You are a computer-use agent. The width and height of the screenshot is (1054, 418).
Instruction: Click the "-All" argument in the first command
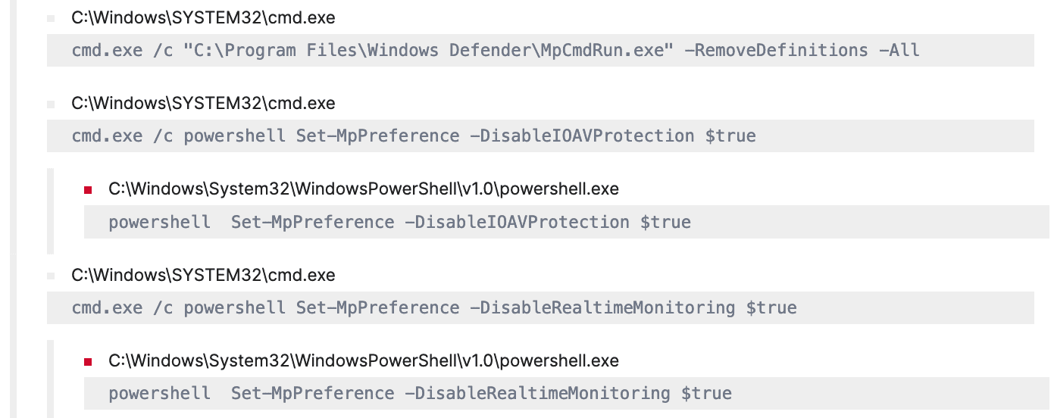coord(899,51)
